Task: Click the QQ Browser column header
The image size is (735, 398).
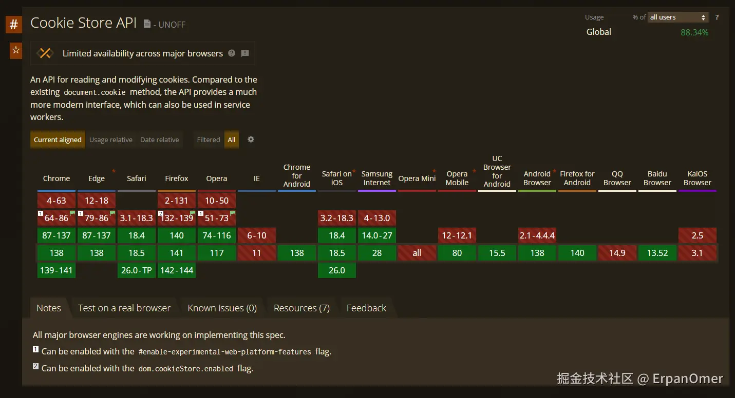Action: (x=617, y=178)
